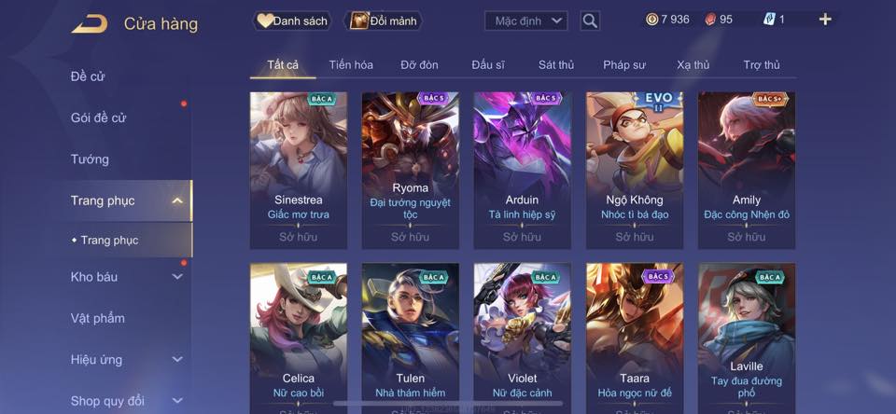Select Amily Đặc công Nhện đỏ skin card

747,170
